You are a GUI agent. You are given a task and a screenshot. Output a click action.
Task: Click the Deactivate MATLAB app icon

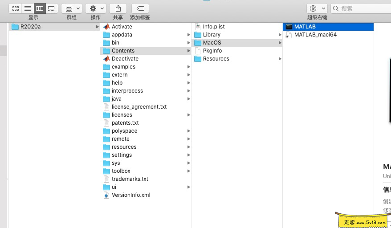tap(106, 59)
